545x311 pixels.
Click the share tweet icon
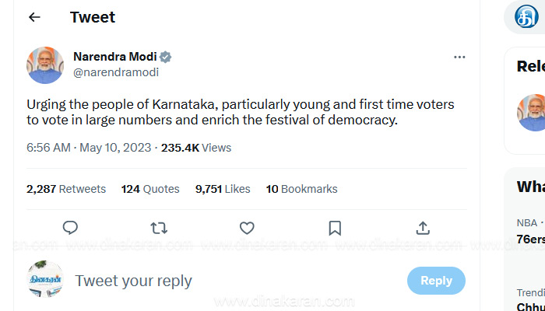pyautogui.click(x=423, y=228)
